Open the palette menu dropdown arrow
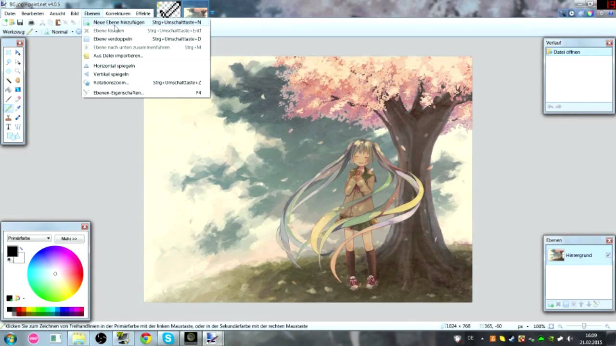616x346 pixels. [x=24, y=298]
